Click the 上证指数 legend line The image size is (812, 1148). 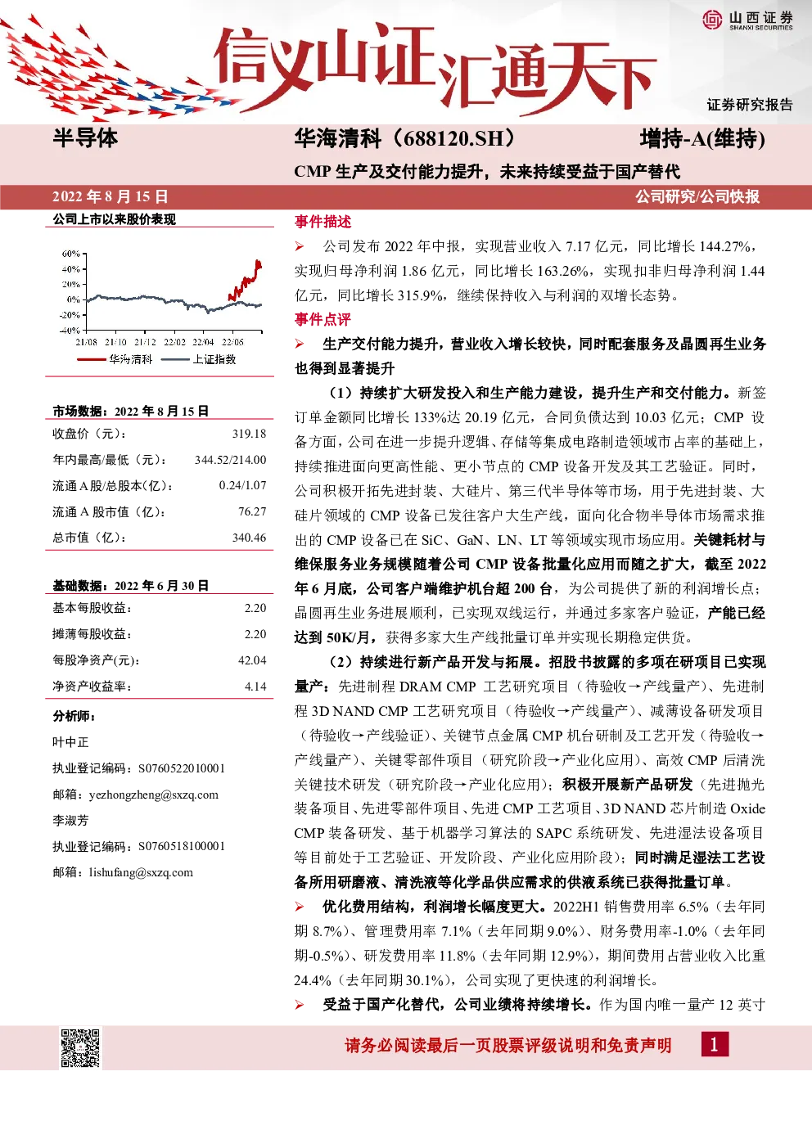[x=175, y=359]
